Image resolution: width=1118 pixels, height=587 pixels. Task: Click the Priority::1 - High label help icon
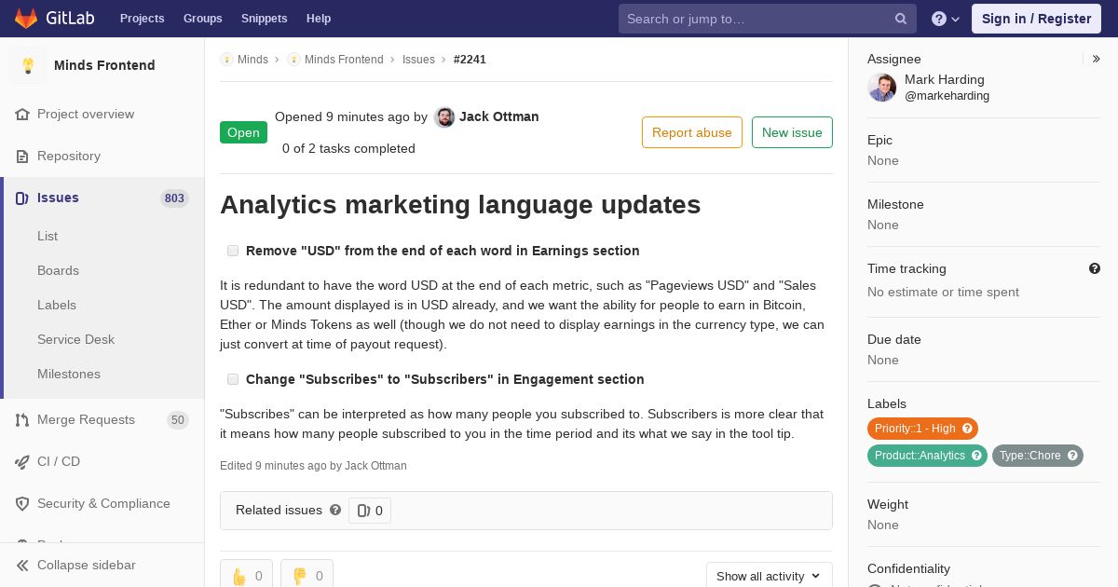point(967,429)
